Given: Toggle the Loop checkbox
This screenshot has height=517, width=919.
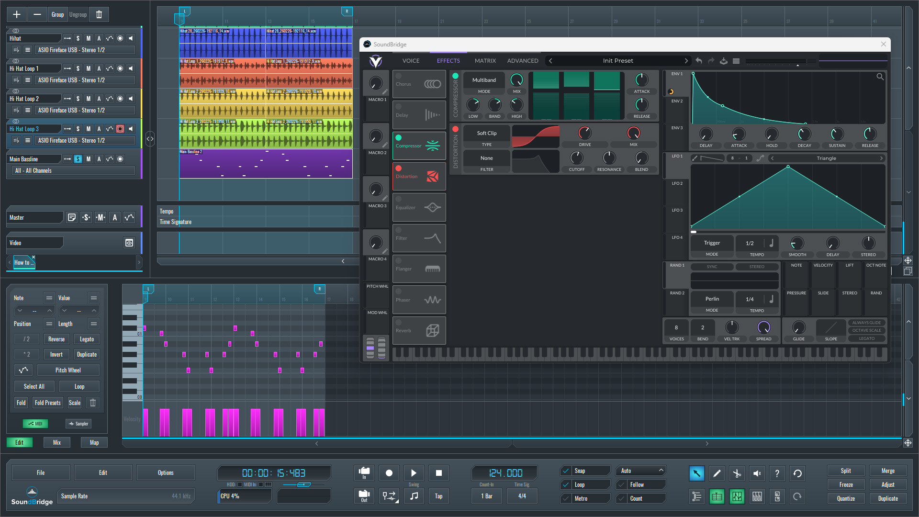Looking at the screenshot, I should (x=567, y=484).
